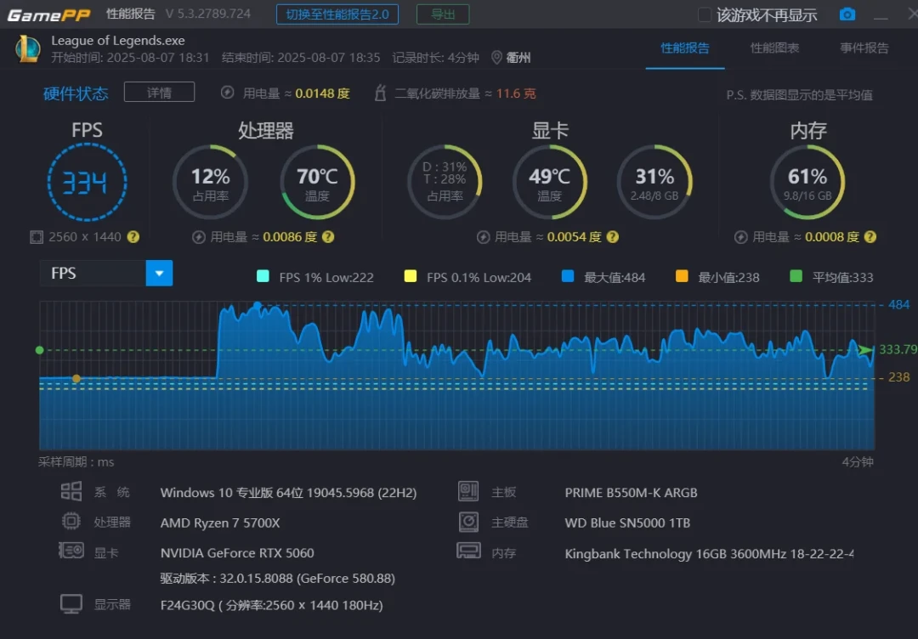This screenshot has height=639, width=918.
Task: Open the FPS chart metric dropdown arrow
Action: point(159,274)
